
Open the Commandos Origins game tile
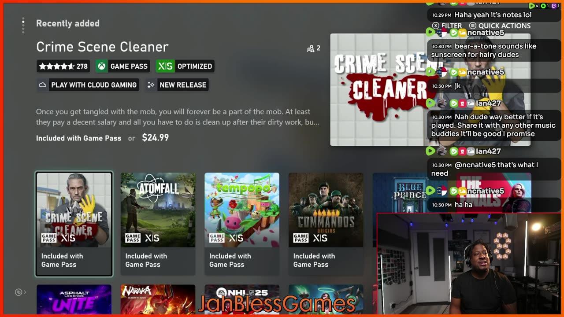(326, 224)
